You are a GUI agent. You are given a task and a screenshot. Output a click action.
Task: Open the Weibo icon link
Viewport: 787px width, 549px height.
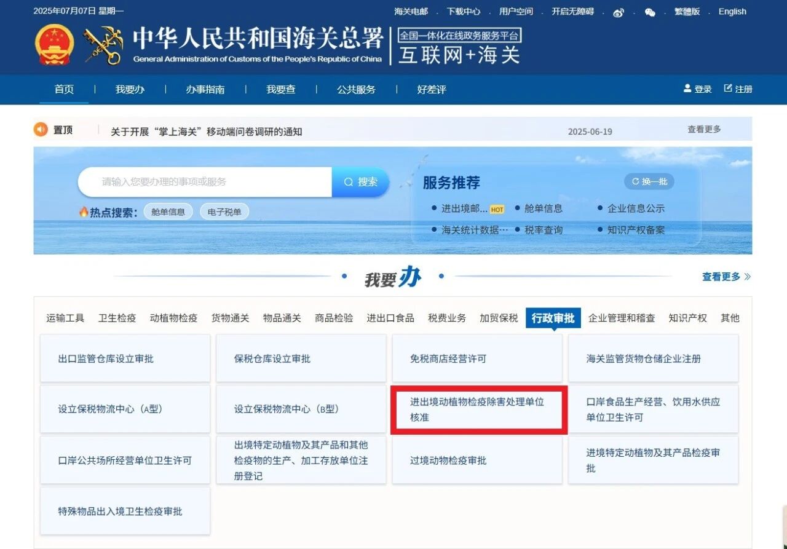(x=619, y=12)
